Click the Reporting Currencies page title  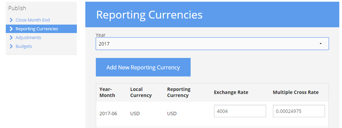click(149, 15)
